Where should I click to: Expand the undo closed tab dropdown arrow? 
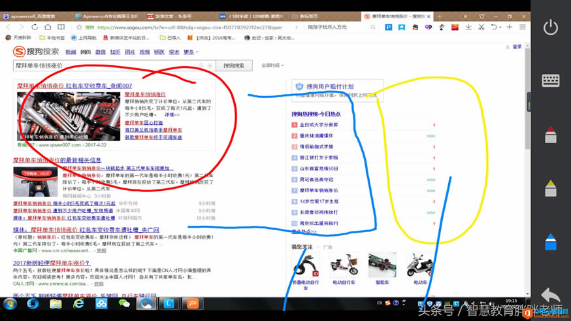500,27
